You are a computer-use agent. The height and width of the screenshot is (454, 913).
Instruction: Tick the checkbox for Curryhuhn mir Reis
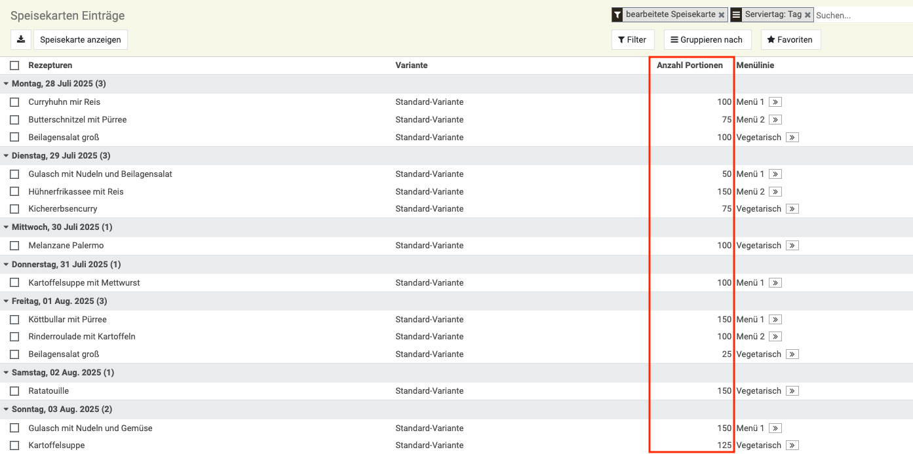click(x=14, y=102)
